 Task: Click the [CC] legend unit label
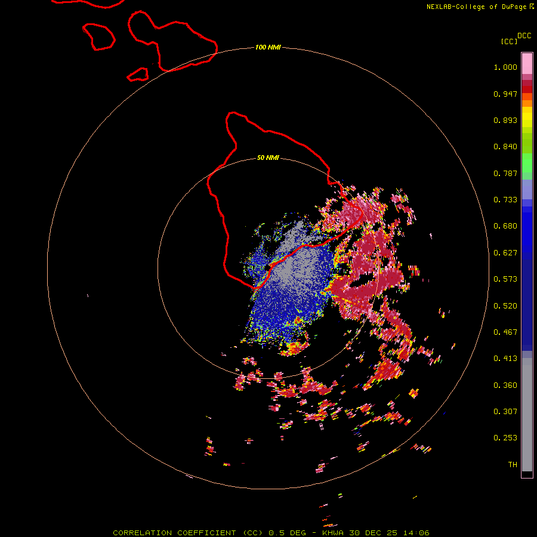pos(509,41)
